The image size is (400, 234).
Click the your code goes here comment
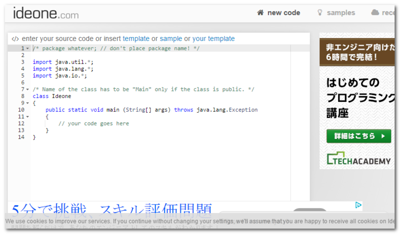click(x=93, y=123)
